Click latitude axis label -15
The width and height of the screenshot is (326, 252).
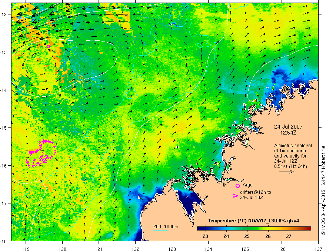click(4, 127)
